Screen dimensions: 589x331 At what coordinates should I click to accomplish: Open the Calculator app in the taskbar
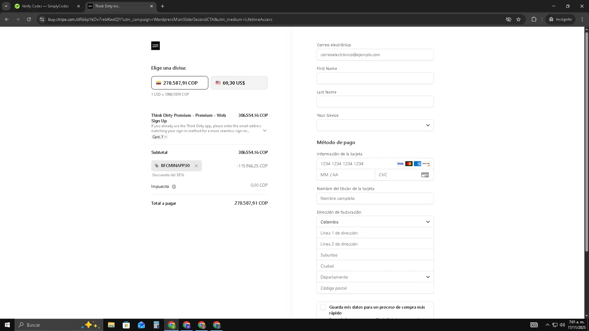156,325
